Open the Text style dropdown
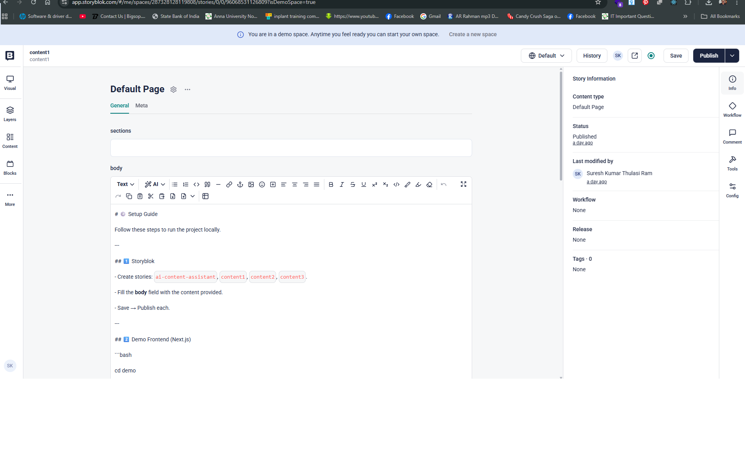Screen dimensions: 745x467 pyautogui.click(x=126, y=184)
